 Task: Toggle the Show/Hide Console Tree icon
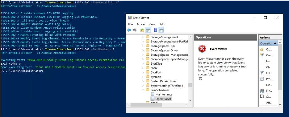coord(148,30)
